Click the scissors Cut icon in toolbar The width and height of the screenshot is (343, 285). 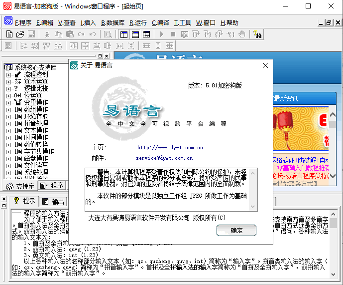46,34
